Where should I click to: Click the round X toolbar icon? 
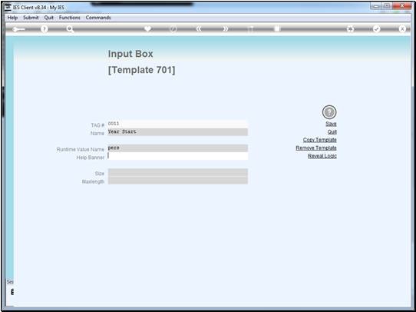[x=402, y=29]
